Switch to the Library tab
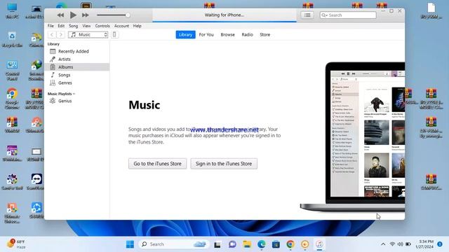The width and height of the screenshot is (449, 252). 185,34
